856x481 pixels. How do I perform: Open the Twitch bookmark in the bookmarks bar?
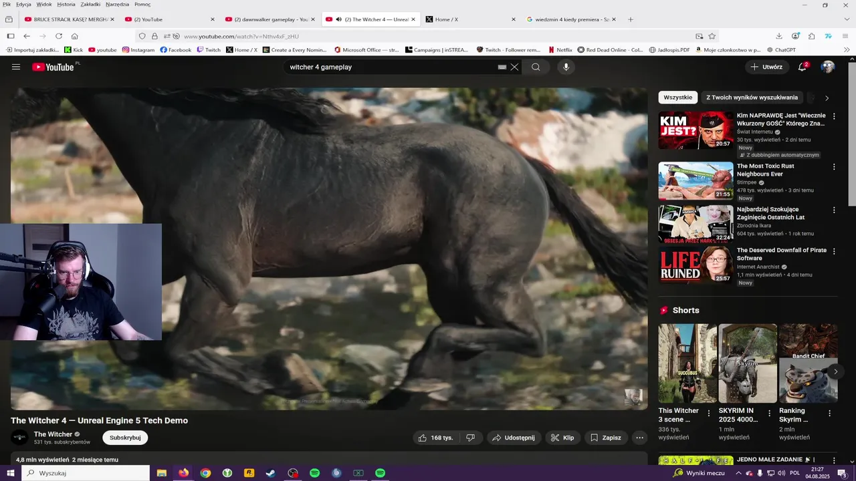(x=209, y=49)
